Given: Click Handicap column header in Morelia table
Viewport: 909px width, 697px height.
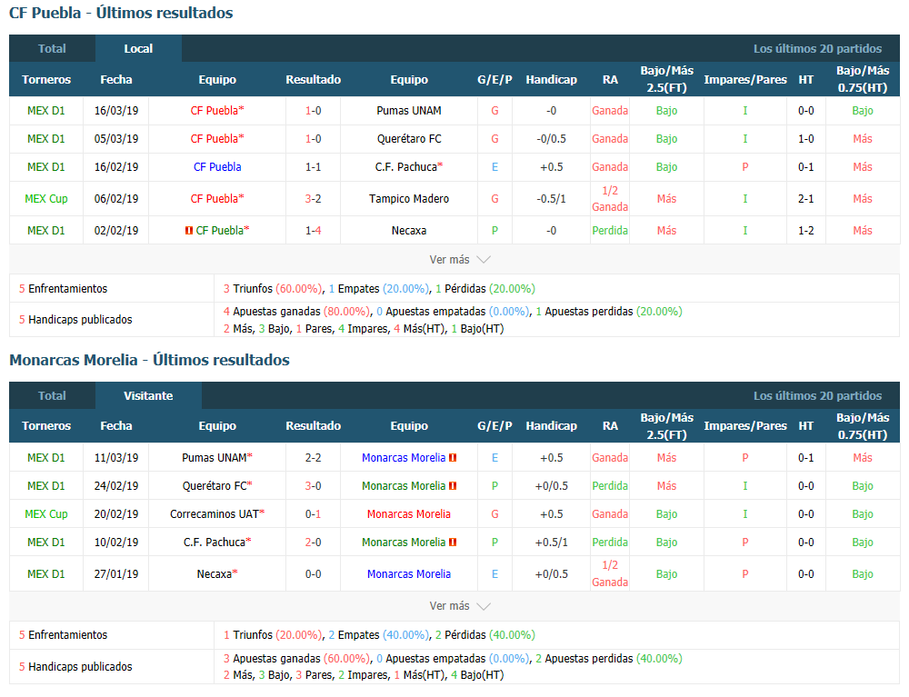Looking at the screenshot, I should click(552, 426).
